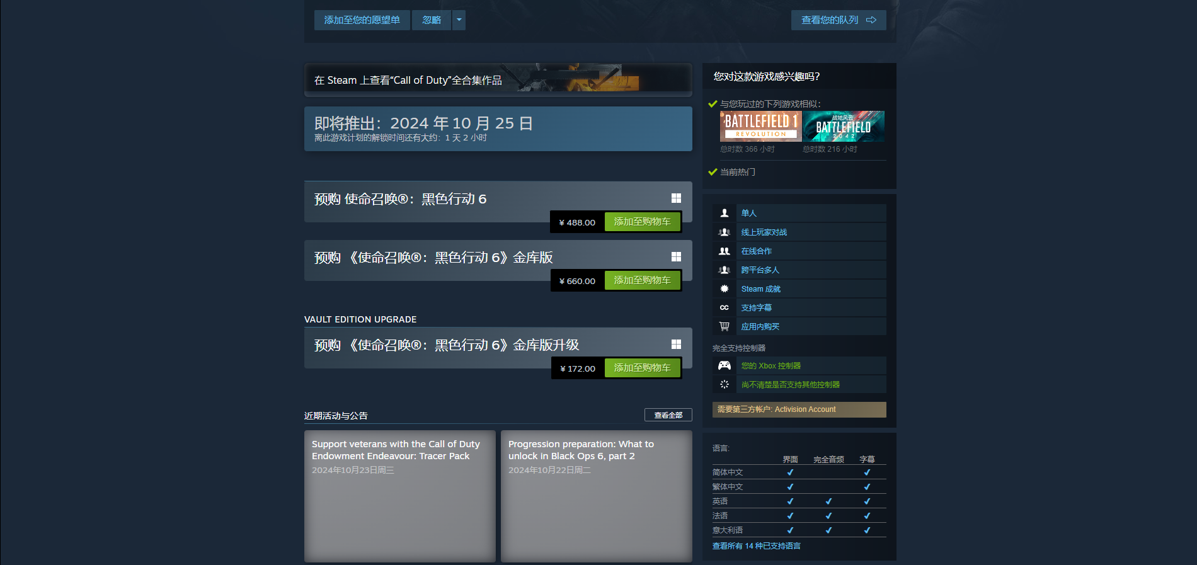The image size is (1197, 565).
Task: Open the Call of Duty franchise banner on Steam
Action: pos(498,80)
